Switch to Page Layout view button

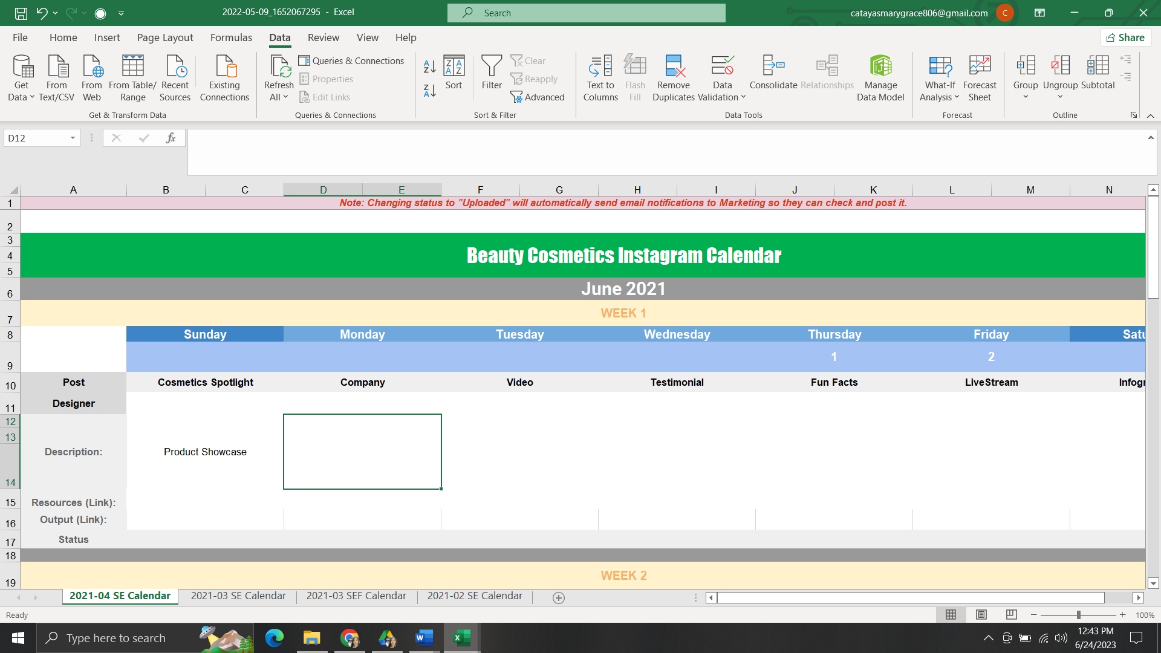click(981, 615)
